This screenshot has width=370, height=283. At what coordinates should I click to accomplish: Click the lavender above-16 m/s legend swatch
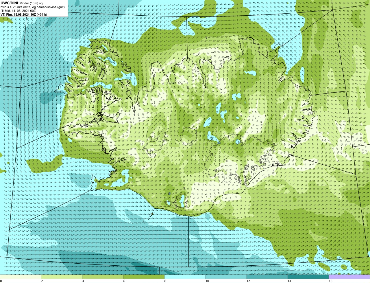349,277
